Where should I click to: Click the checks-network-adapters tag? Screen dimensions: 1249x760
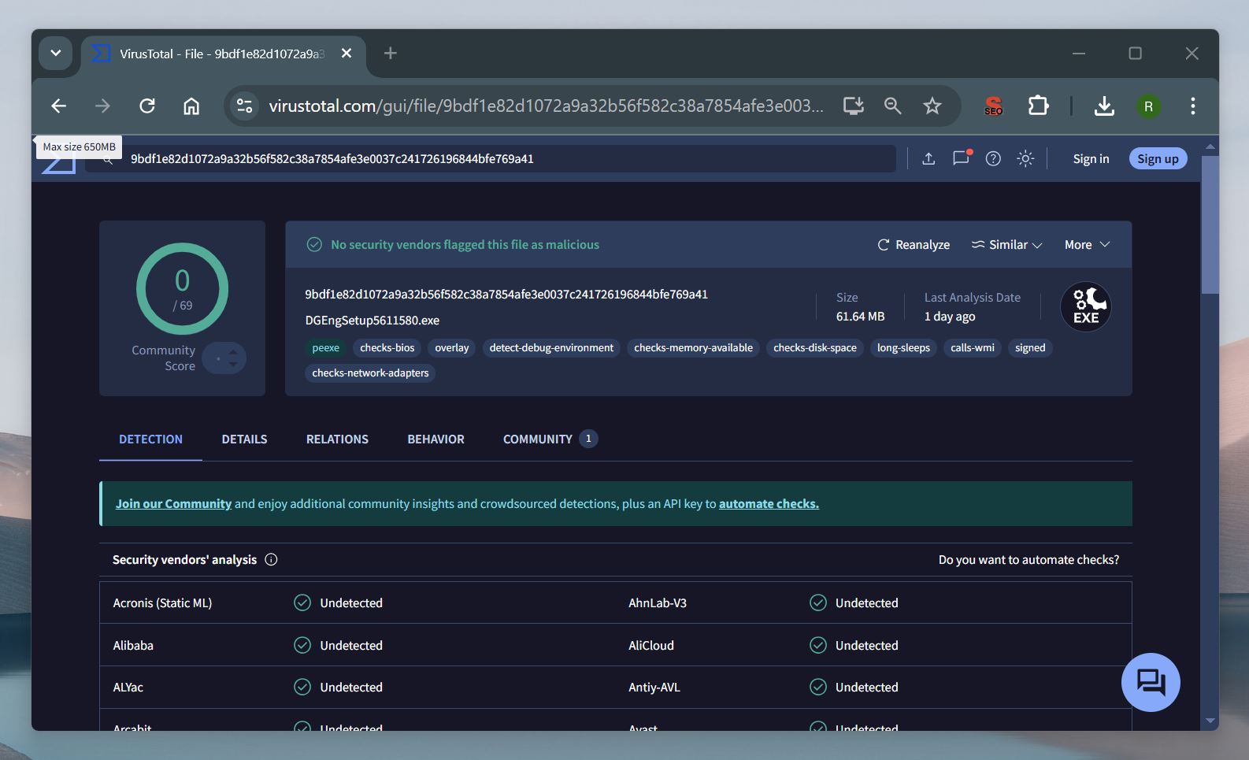(x=370, y=373)
